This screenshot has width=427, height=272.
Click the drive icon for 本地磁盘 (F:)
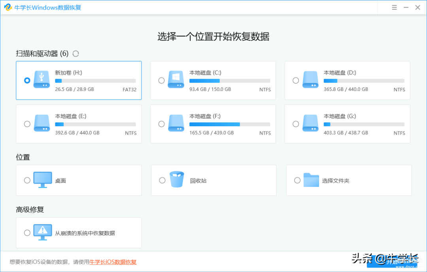tap(176, 123)
